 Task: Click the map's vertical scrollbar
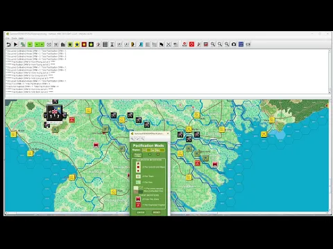330,156
